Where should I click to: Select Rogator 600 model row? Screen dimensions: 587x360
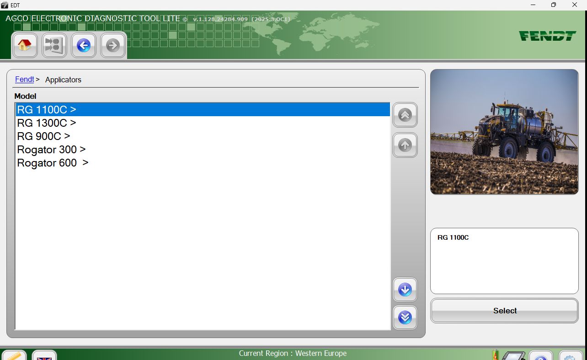tap(203, 163)
